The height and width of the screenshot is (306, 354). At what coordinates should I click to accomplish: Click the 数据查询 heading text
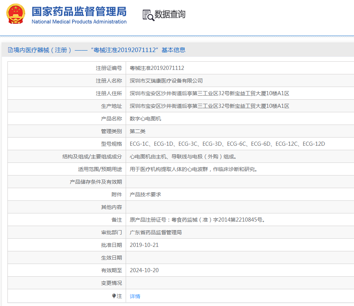[170, 14]
